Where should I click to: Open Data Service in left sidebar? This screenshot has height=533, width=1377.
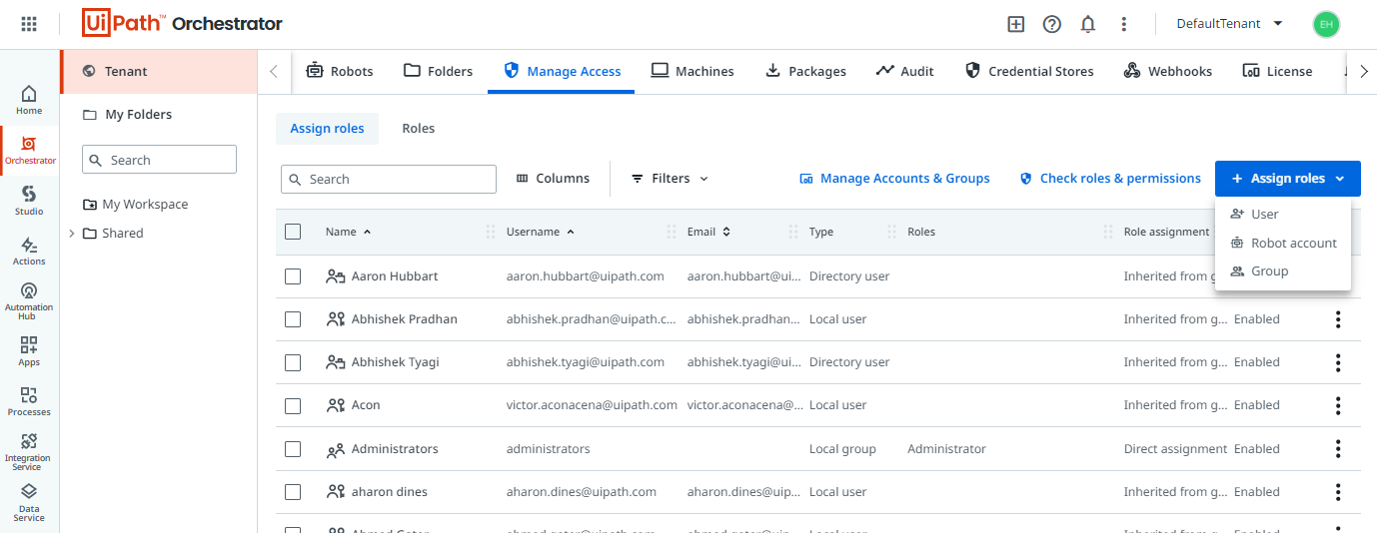tap(29, 503)
